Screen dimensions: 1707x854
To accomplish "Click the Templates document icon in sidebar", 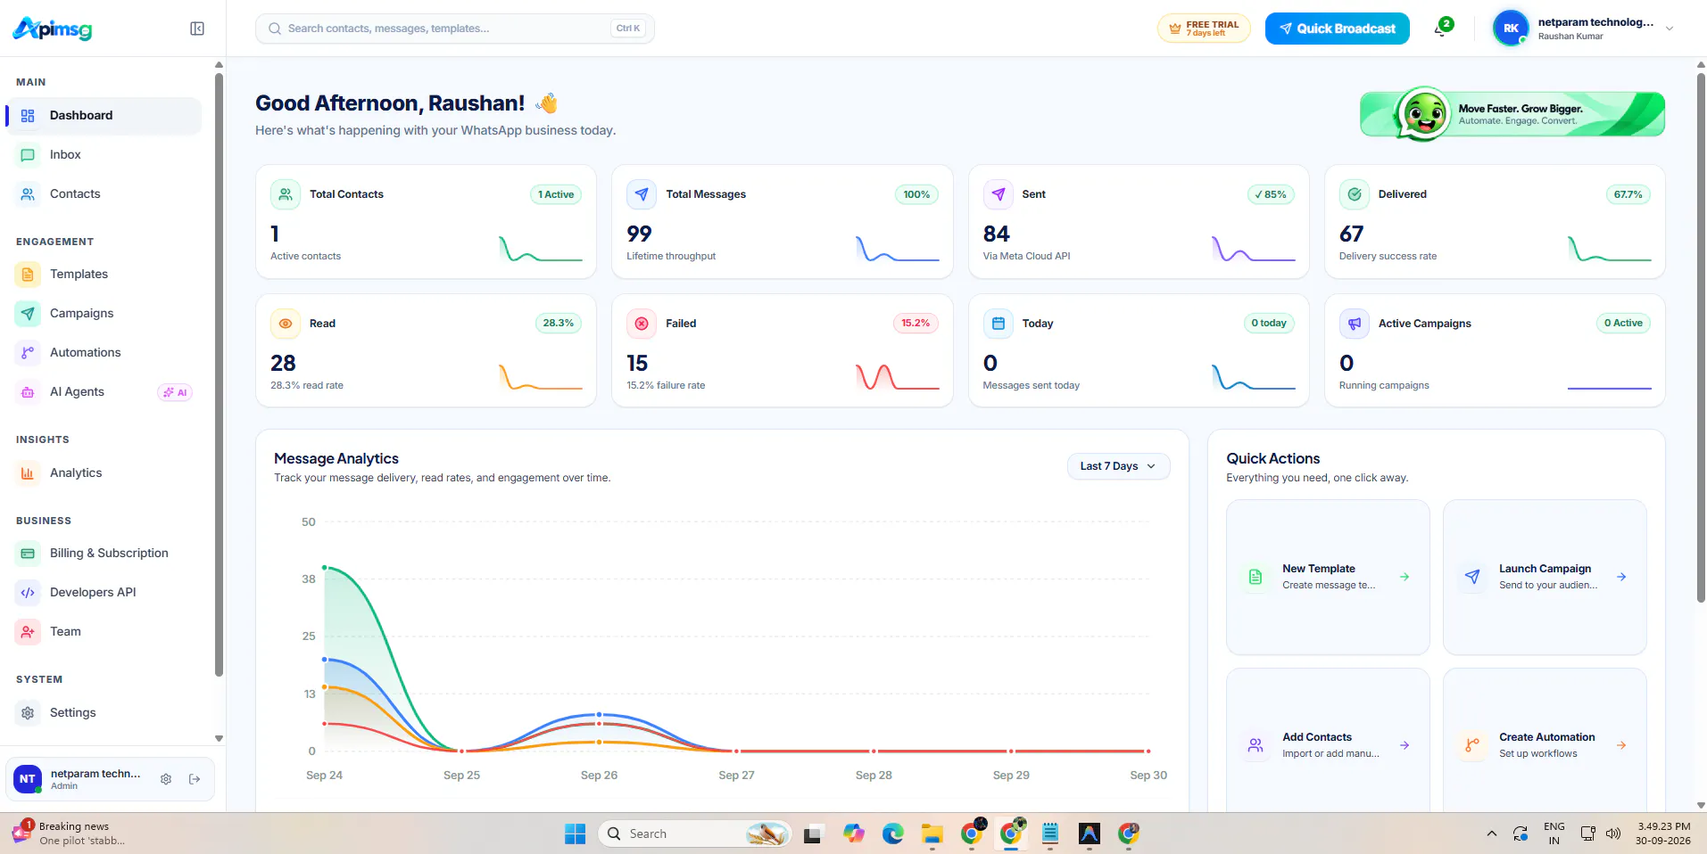I will tap(28, 275).
